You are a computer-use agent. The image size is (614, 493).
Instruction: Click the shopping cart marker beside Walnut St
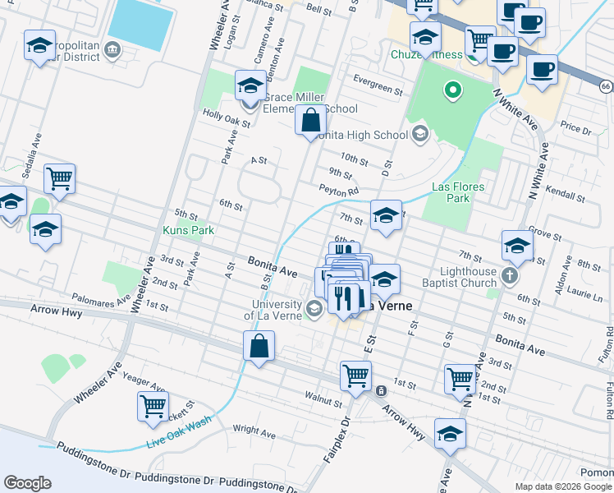click(x=355, y=376)
